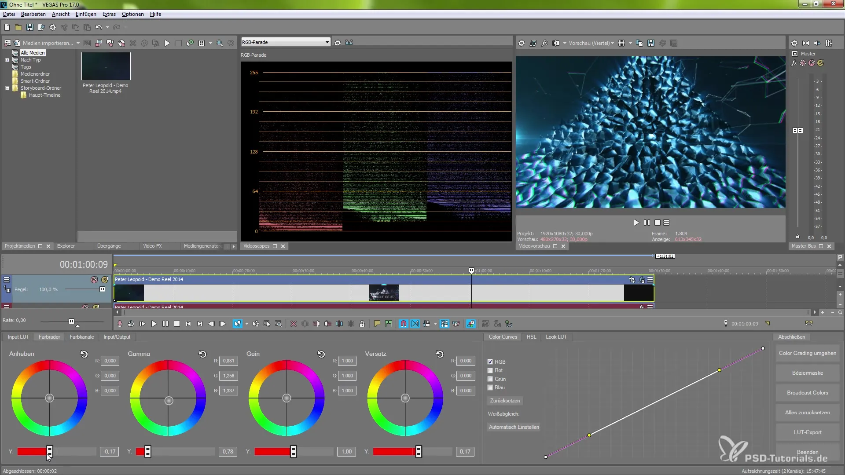
Task: Click Automatisch Einstellen white balance button
Action: point(514,427)
